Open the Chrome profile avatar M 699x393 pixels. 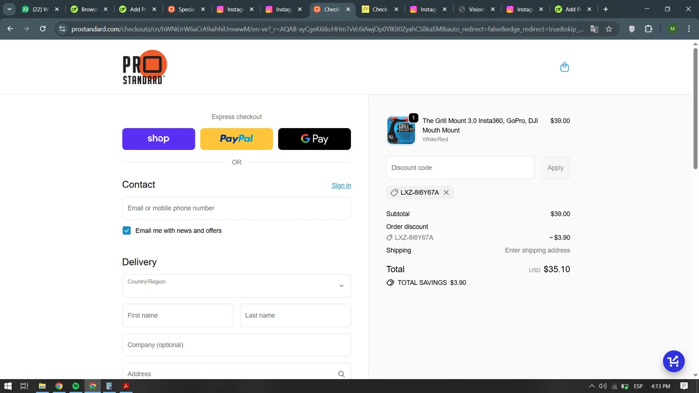672,29
